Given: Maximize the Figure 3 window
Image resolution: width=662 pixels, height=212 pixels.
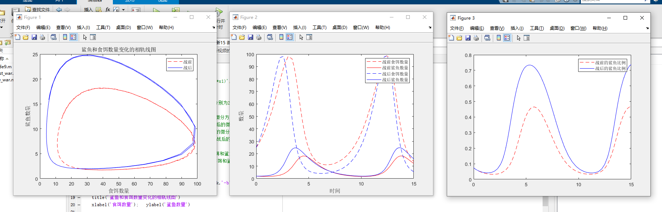Looking at the screenshot, I should (x=625, y=18).
